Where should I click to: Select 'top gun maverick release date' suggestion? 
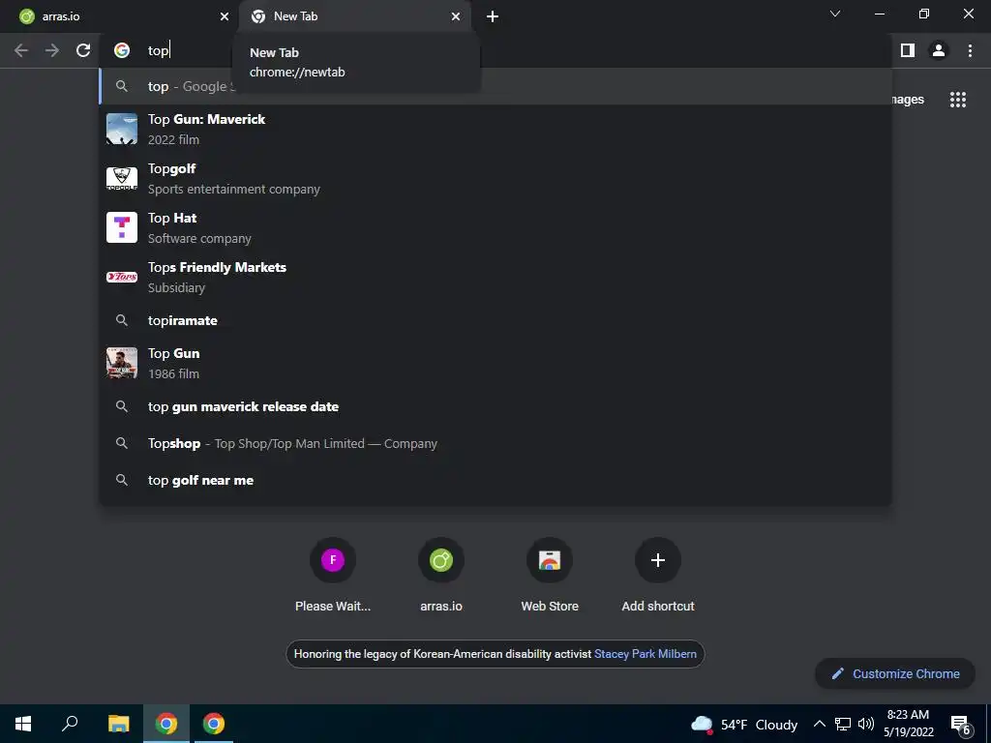495,407
